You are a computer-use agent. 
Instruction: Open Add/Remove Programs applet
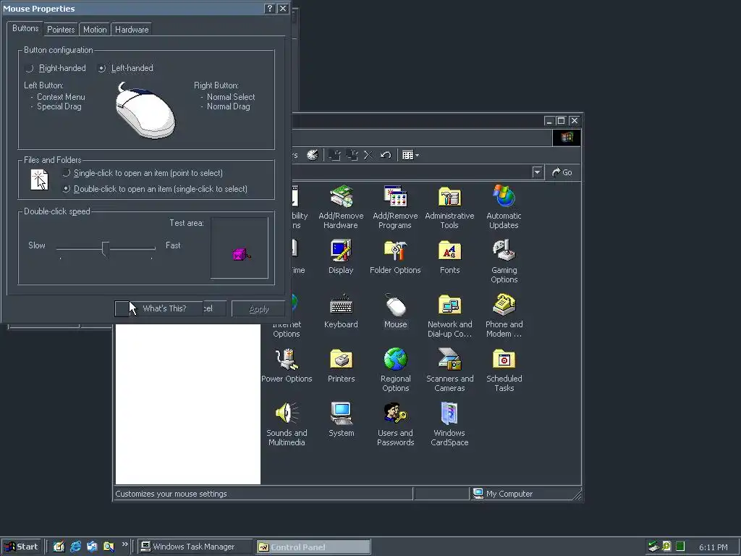[395, 207]
